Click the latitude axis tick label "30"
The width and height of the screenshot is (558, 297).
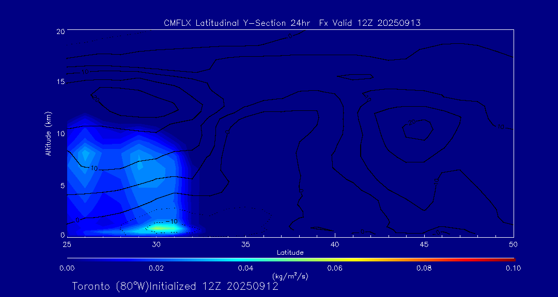[x=156, y=244]
